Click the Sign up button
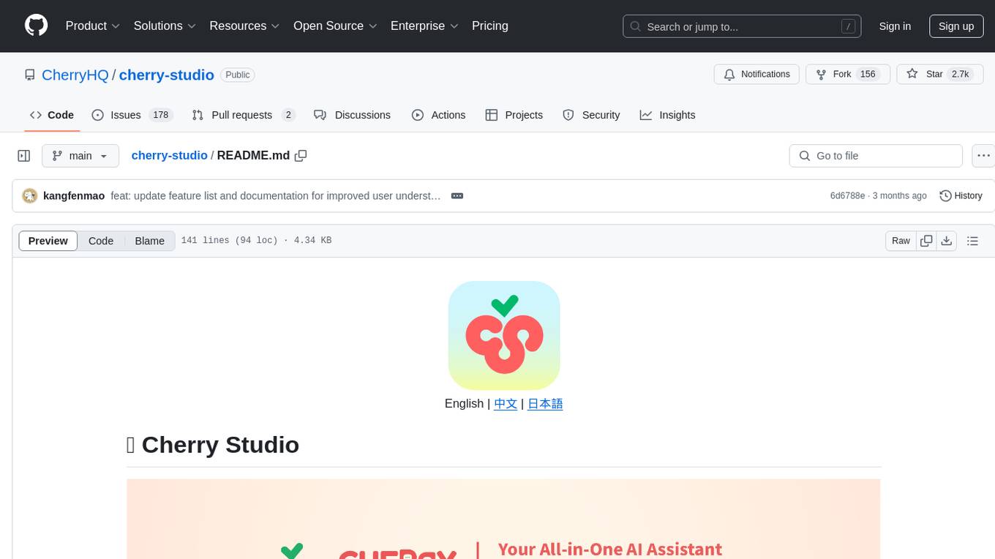This screenshot has height=559, width=995. click(956, 26)
